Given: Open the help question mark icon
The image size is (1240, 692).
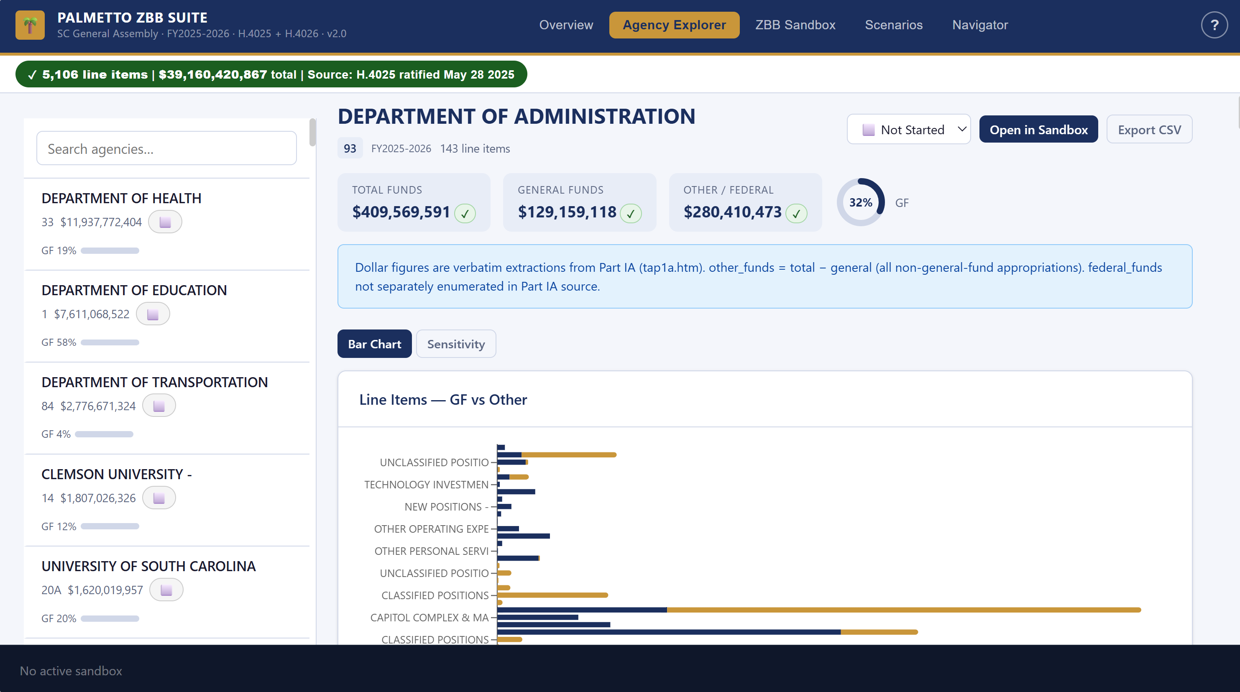Looking at the screenshot, I should click(x=1214, y=25).
